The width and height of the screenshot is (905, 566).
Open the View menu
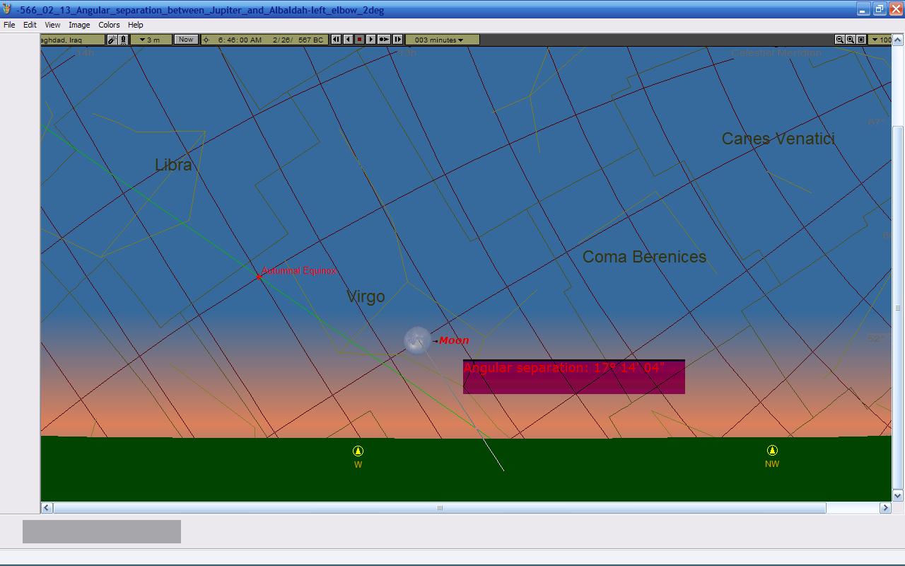52,25
